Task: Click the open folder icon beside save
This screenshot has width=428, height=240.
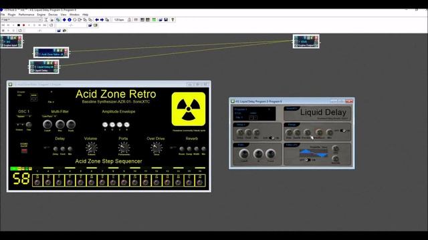Action: [x=160, y=20]
